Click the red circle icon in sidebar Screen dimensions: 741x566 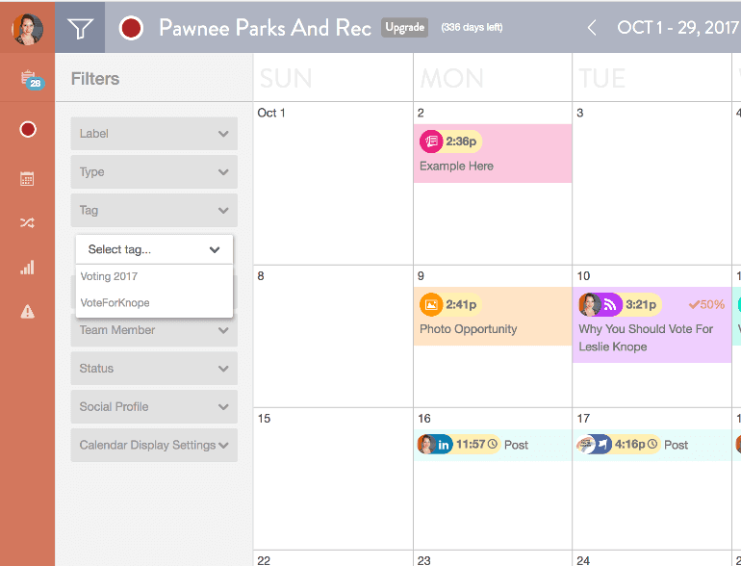[x=27, y=129]
